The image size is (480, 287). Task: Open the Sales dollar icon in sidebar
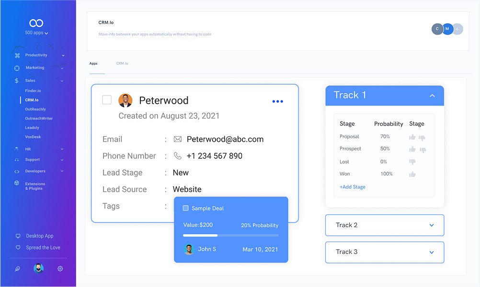pyautogui.click(x=18, y=80)
